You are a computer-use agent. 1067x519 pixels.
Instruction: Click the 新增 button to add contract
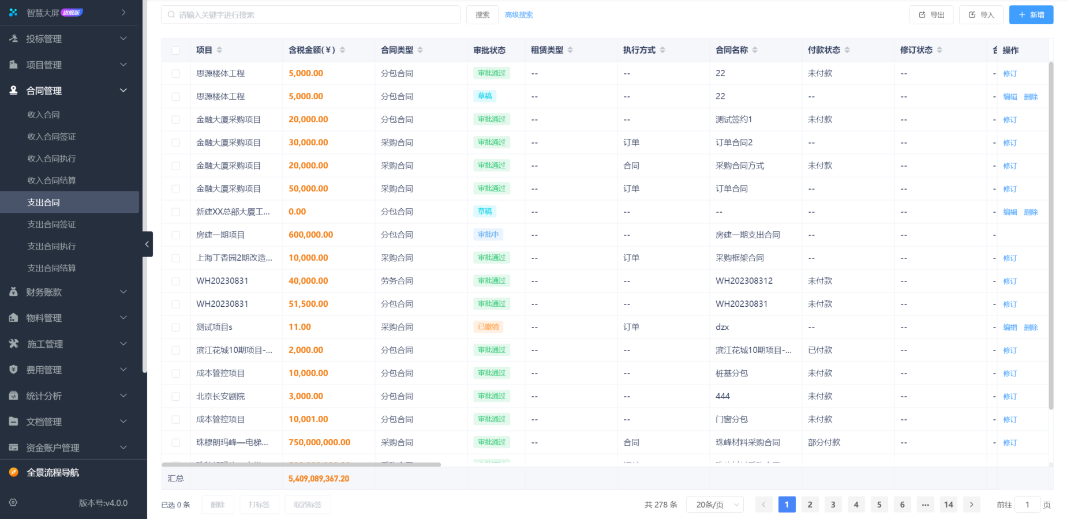point(1031,14)
